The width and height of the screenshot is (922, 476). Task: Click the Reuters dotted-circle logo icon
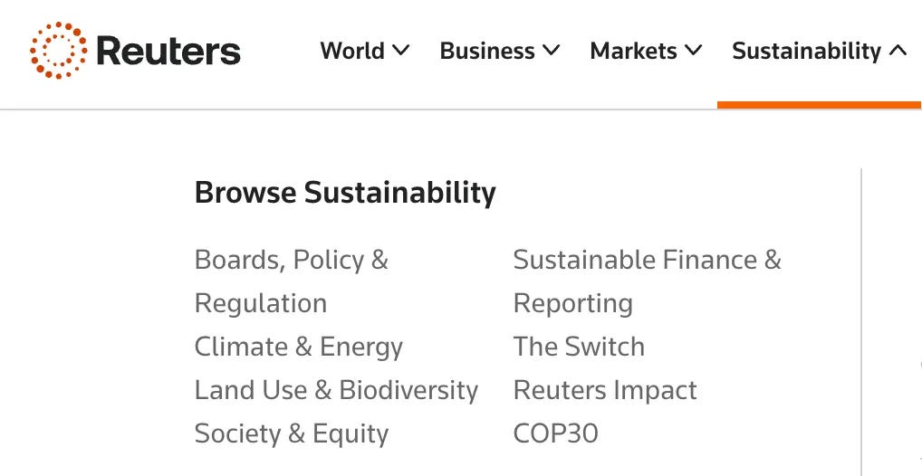click(x=58, y=51)
